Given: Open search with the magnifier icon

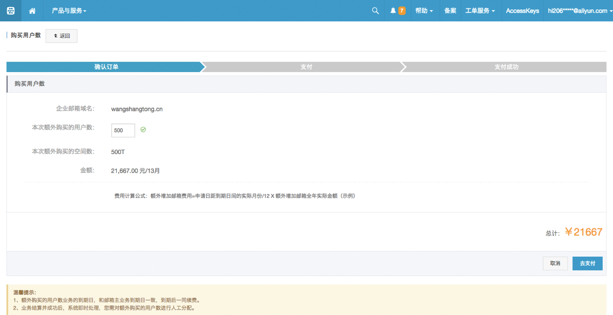Looking at the screenshot, I should click(375, 11).
